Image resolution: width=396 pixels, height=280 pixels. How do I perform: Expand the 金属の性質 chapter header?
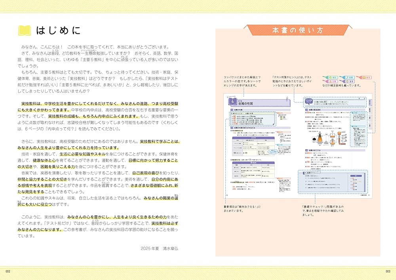246,103
